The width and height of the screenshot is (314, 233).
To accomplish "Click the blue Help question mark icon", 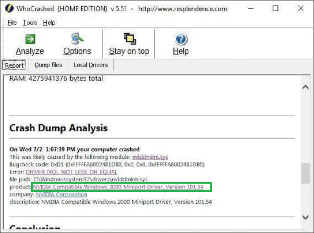I will point(181,39).
